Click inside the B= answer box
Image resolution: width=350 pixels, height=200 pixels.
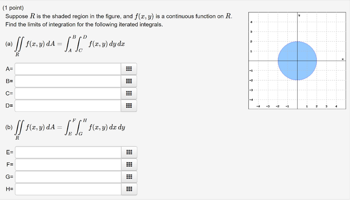point(67,81)
